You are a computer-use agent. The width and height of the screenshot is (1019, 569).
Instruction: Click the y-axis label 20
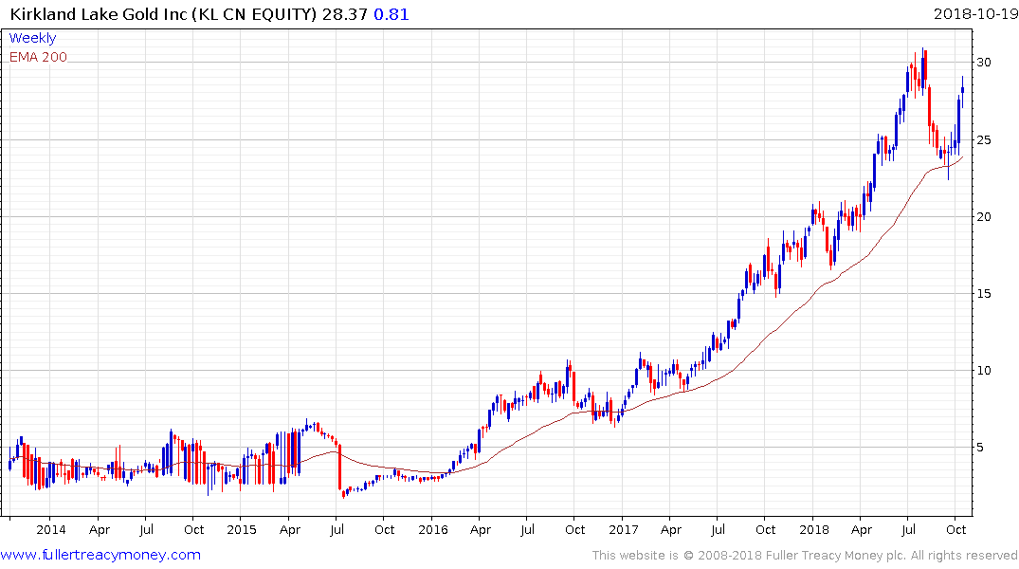pyautogui.click(x=984, y=216)
